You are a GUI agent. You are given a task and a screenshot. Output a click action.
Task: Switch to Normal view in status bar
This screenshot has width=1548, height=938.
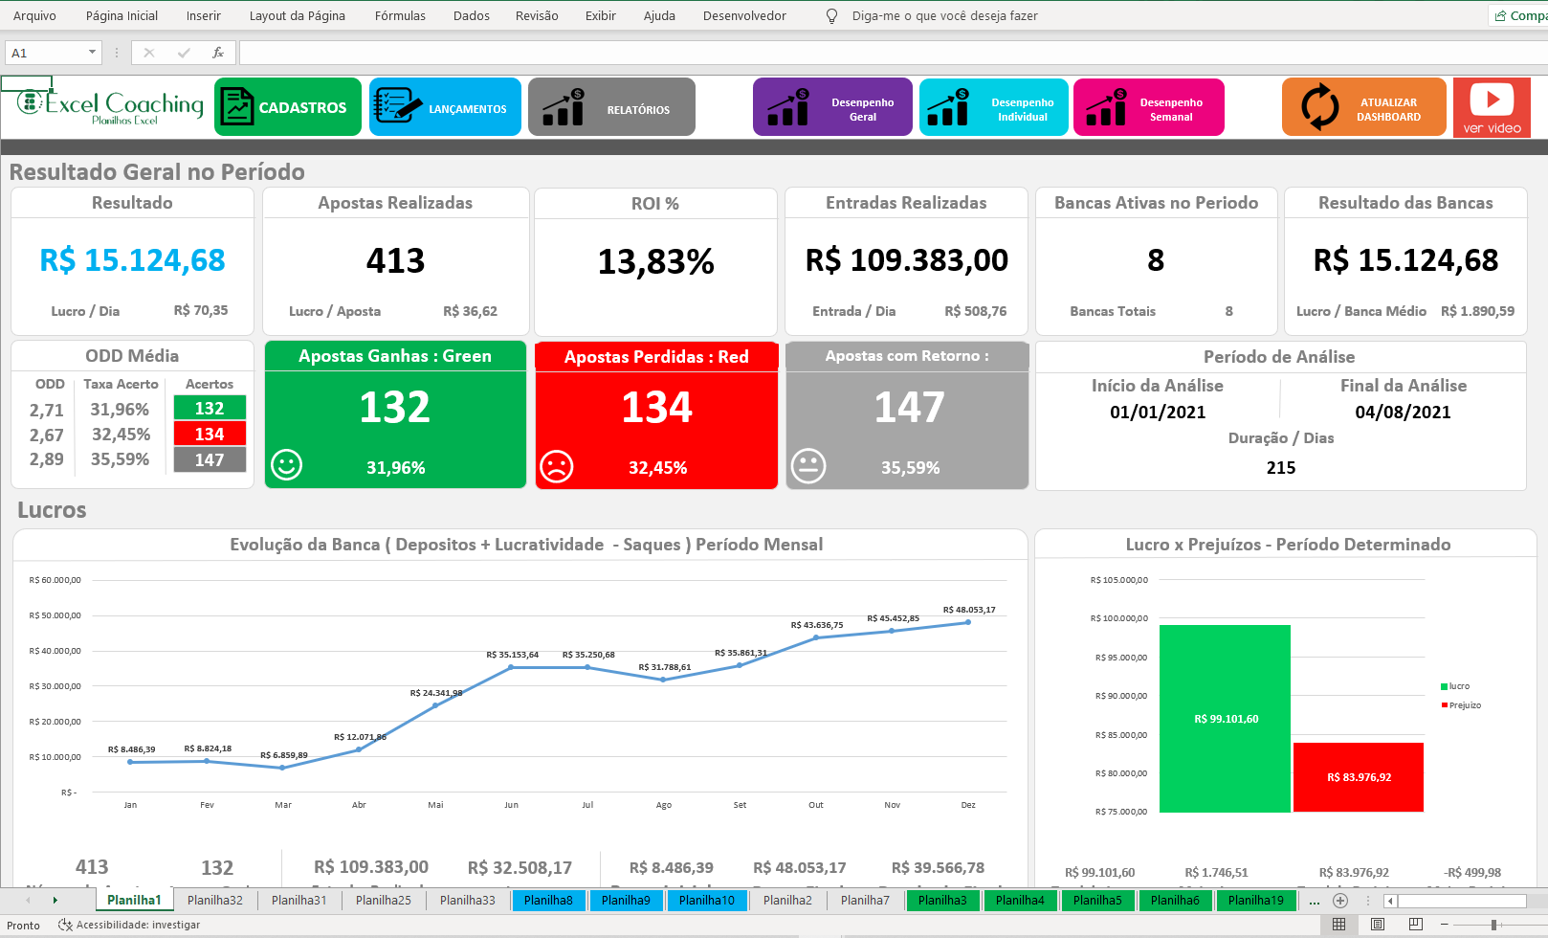tap(1338, 925)
